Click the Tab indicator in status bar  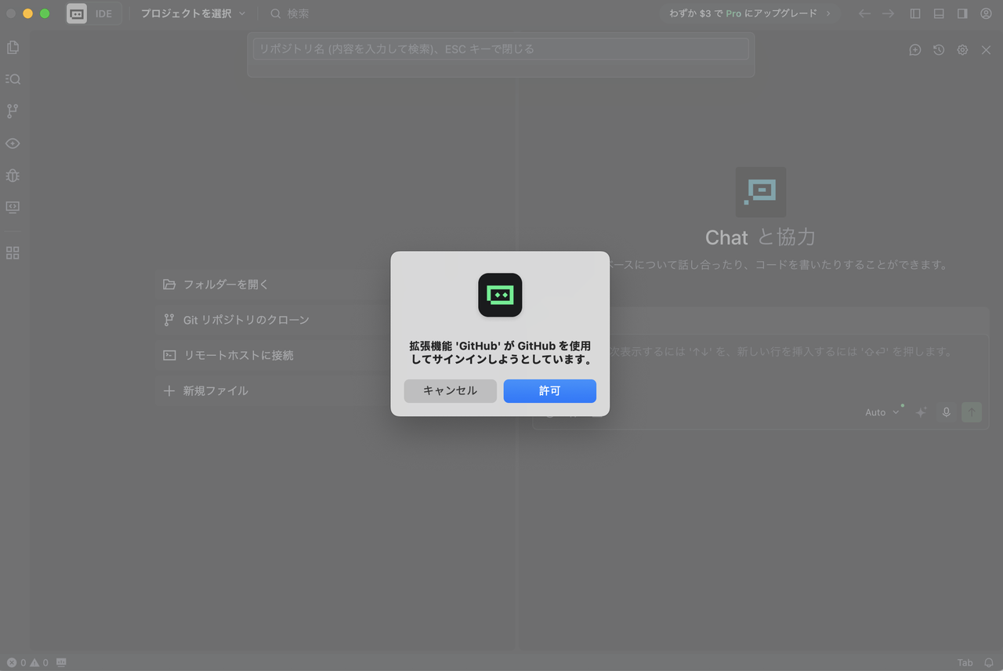click(x=965, y=662)
